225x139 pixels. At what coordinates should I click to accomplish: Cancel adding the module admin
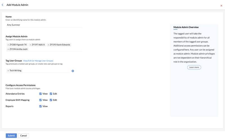(24, 136)
